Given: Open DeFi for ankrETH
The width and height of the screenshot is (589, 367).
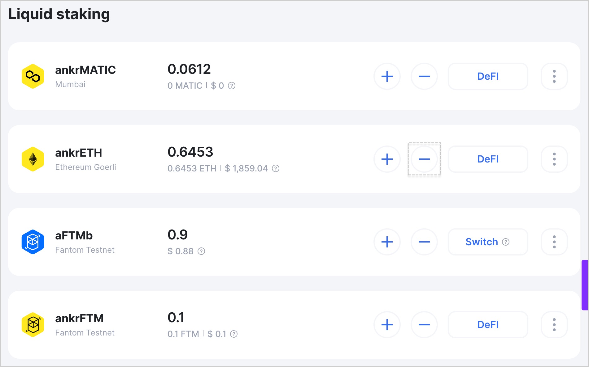Looking at the screenshot, I should pyautogui.click(x=488, y=159).
